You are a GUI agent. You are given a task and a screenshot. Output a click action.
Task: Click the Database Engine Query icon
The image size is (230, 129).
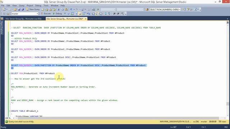point(43,10)
